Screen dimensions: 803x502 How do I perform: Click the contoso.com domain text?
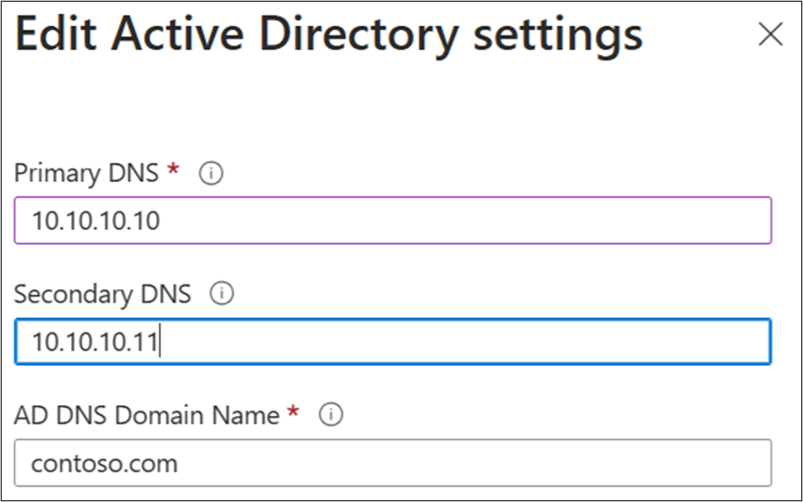click(x=103, y=465)
